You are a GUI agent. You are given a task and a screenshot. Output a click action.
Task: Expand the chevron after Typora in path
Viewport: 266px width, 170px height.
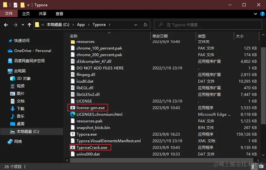point(109,25)
